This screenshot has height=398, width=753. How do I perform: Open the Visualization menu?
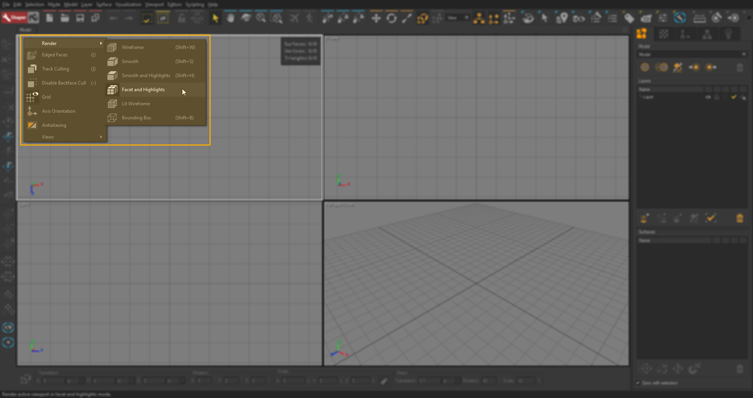click(128, 4)
